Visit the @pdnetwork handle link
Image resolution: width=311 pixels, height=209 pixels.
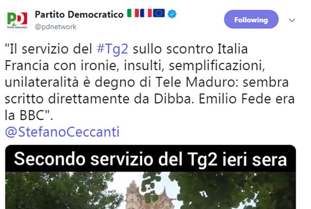(55, 27)
